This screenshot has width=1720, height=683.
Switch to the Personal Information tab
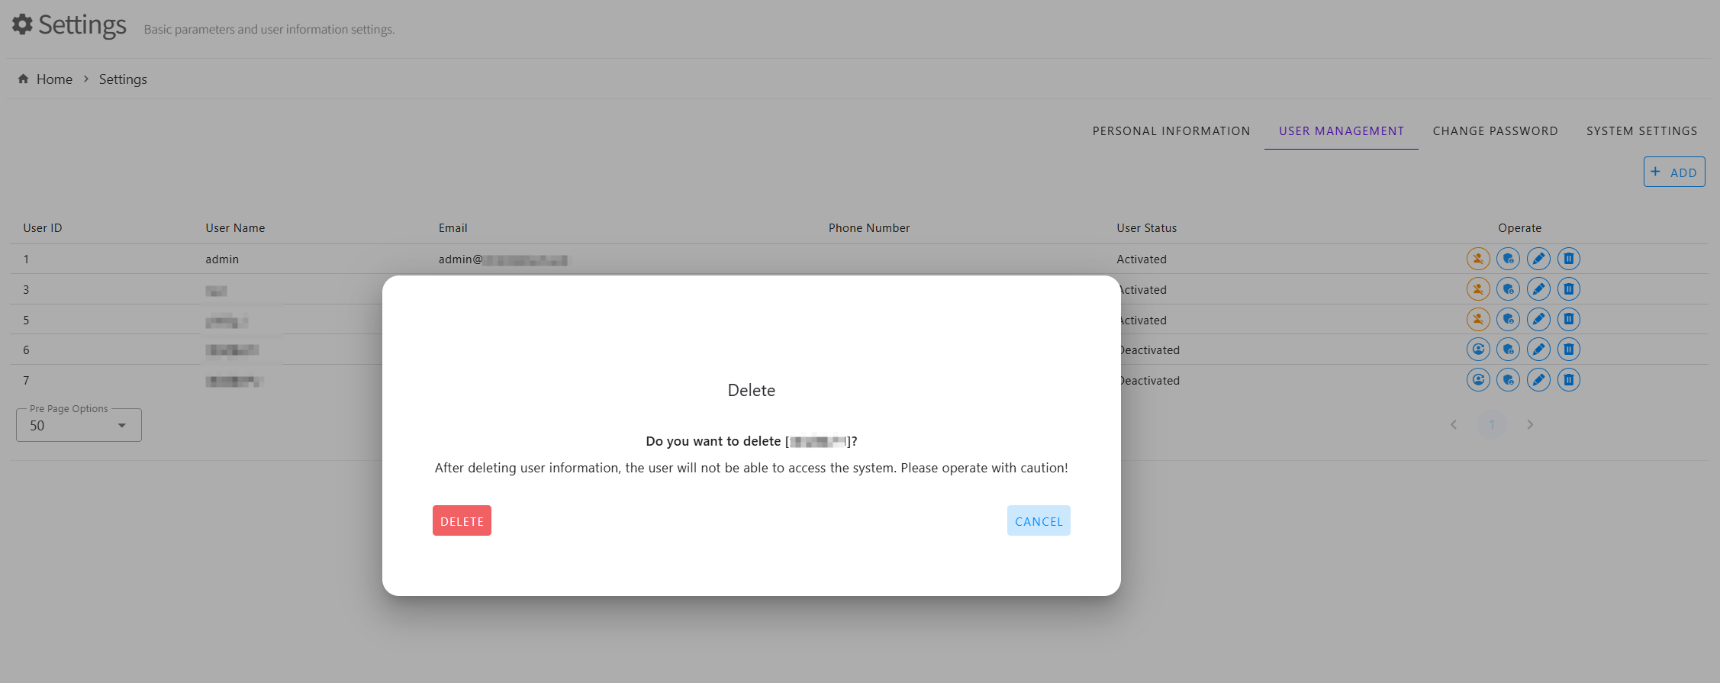point(1171,131)
